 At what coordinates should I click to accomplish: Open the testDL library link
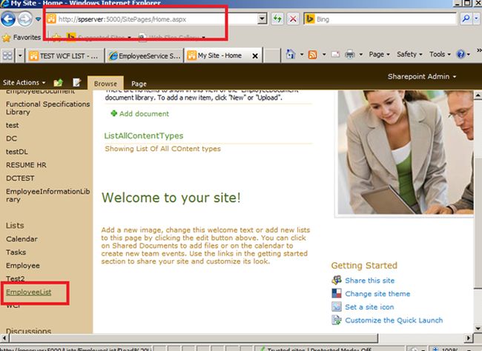(16, 152)
